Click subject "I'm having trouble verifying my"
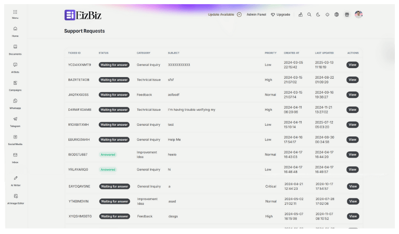The height and width of the screenshot is (234, 399). tap(192, 110)
